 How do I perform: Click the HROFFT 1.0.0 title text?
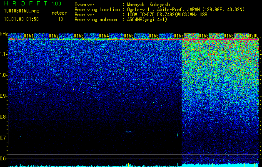[x=33, y=3]
